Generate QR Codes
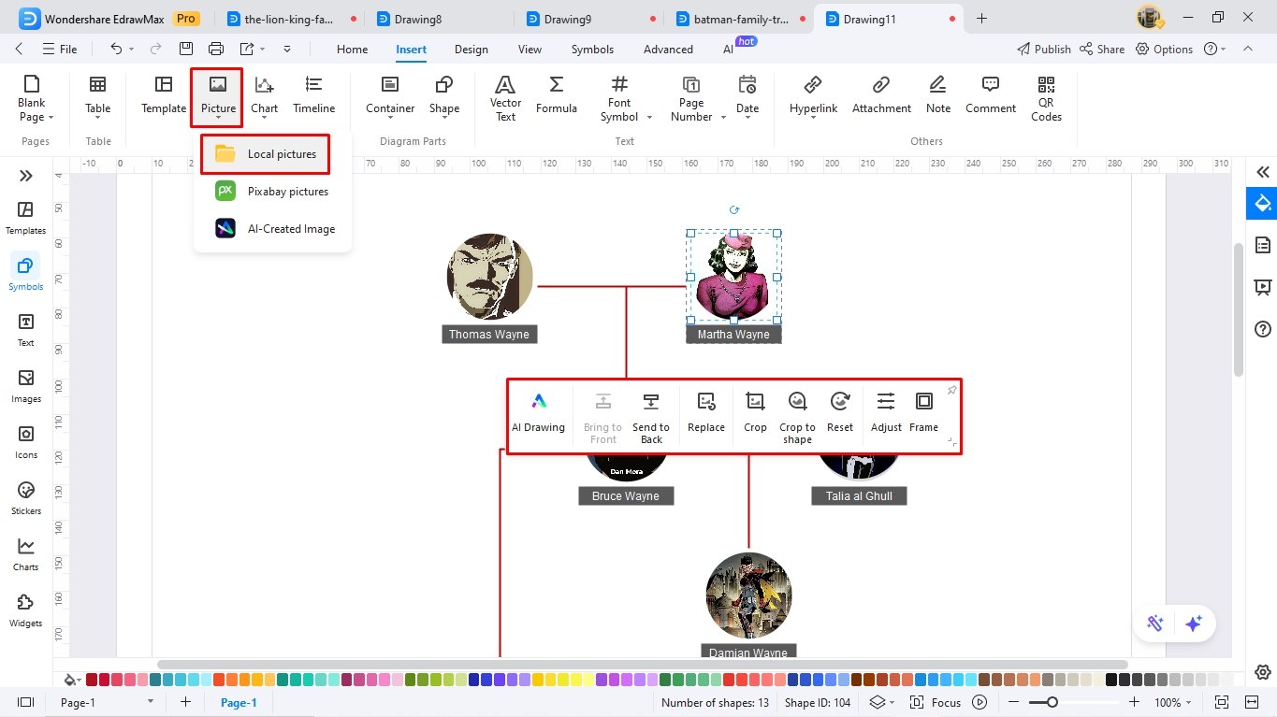Image resolution: width=1277 pixels, height=717 pixels. [1046, 98]
